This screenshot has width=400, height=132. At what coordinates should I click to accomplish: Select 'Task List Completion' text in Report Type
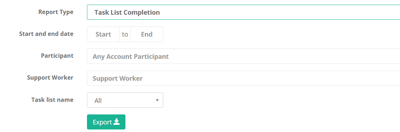coord(127,12)
